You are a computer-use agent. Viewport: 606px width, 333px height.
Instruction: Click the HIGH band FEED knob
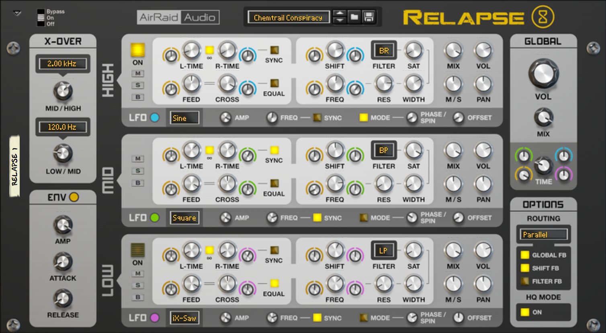[x=191, y=83]
